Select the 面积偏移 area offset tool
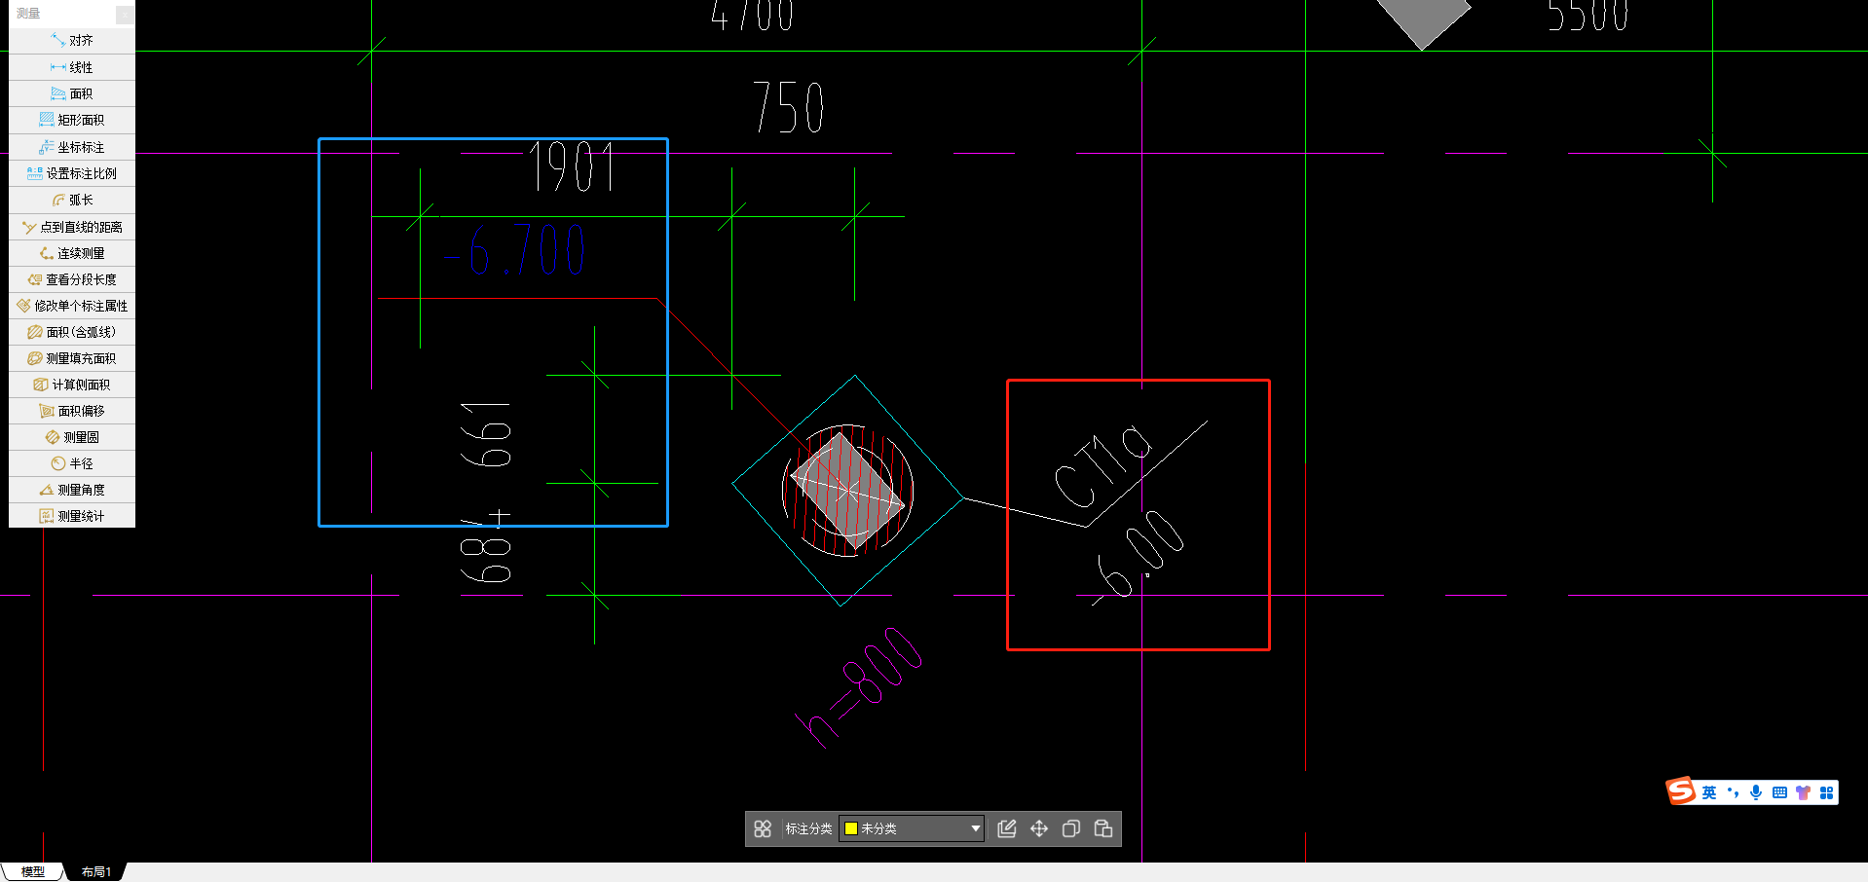 click(72, 411)
